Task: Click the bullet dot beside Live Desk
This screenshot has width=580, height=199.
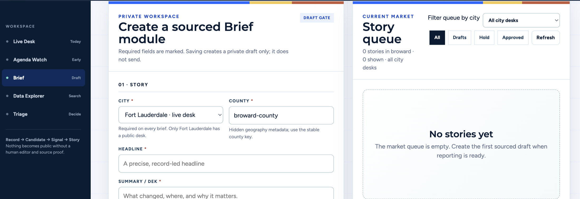Action: 7,42
